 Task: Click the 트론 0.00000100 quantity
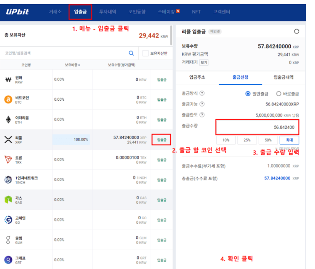point(128,158)
